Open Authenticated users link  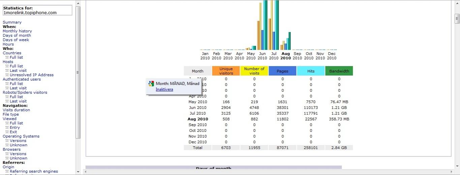pyautogui.click(x=22, y=79)
